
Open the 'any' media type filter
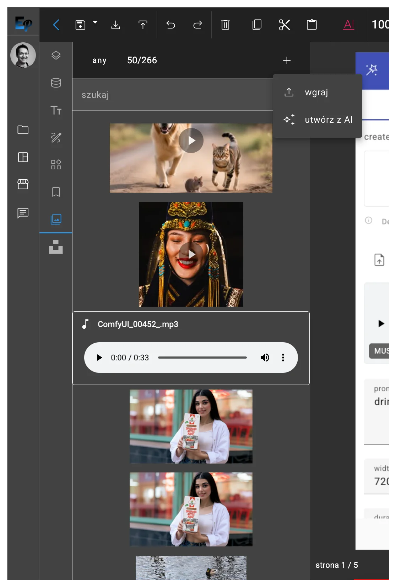[x=99, y=60]
